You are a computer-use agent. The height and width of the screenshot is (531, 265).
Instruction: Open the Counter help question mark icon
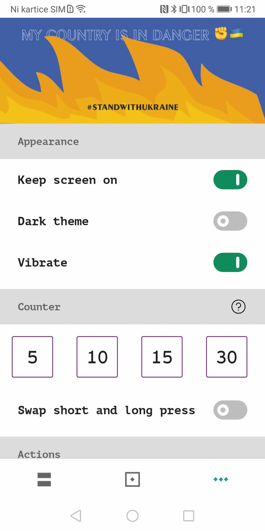238,307
